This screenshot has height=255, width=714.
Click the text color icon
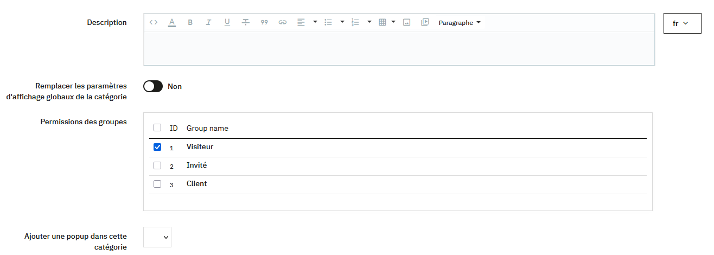pyautogui.click(x=172, y=22)
